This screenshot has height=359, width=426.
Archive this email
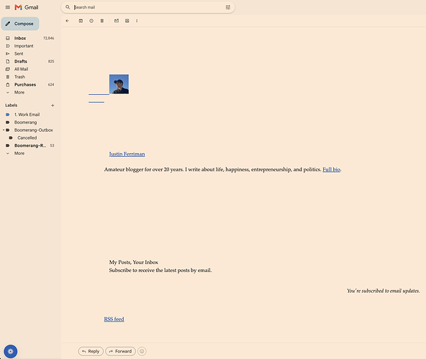pos(81,21)
